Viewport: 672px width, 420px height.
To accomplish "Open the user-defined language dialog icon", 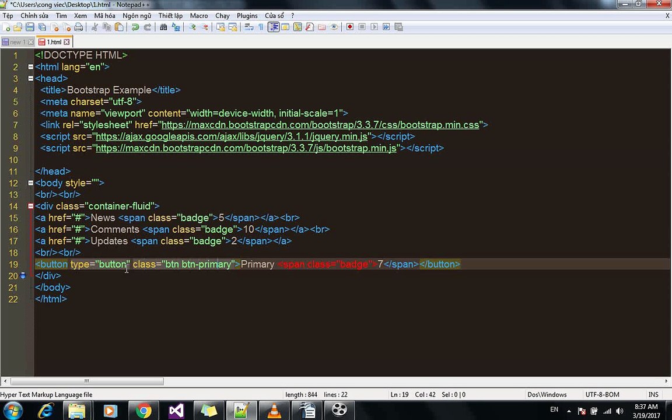I will (x=285, y=27).
